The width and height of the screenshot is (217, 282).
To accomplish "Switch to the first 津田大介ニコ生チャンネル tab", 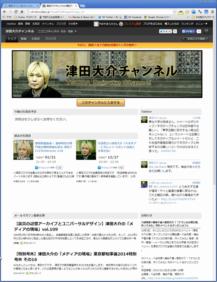I will [20, 6].
